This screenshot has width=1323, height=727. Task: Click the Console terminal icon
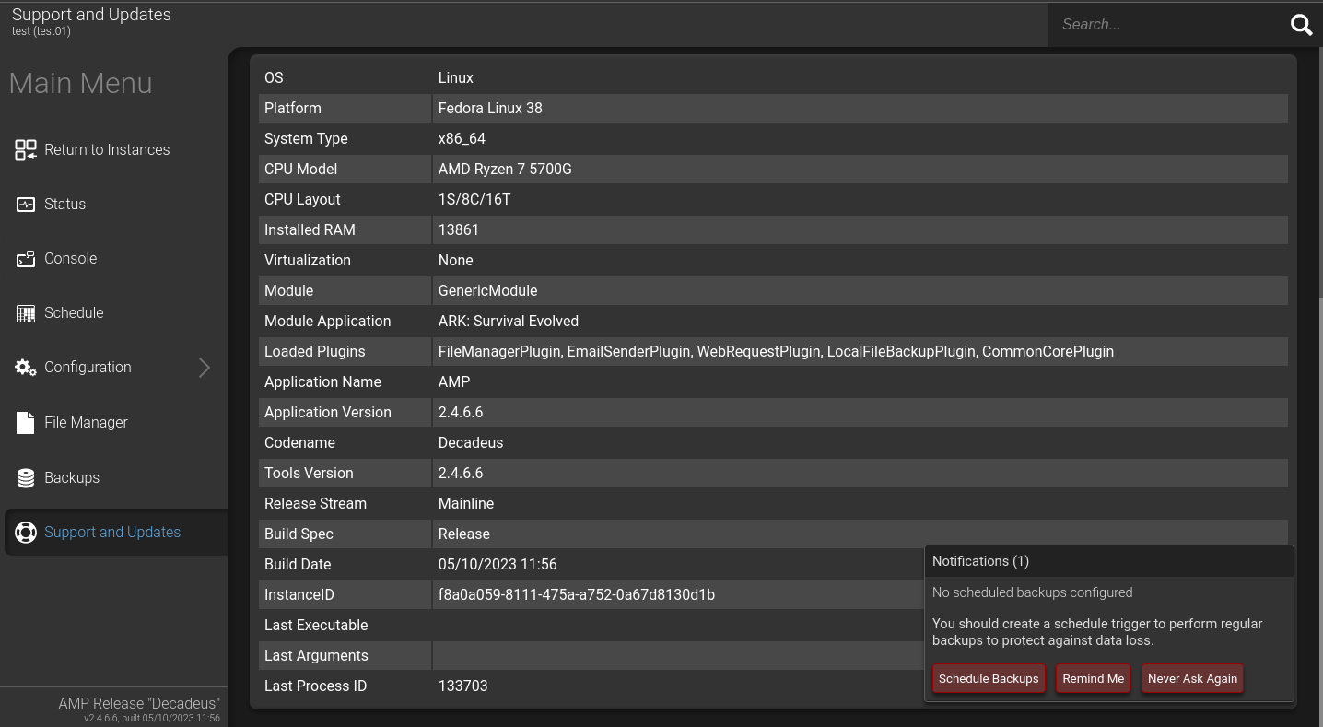tap(26, 259)
